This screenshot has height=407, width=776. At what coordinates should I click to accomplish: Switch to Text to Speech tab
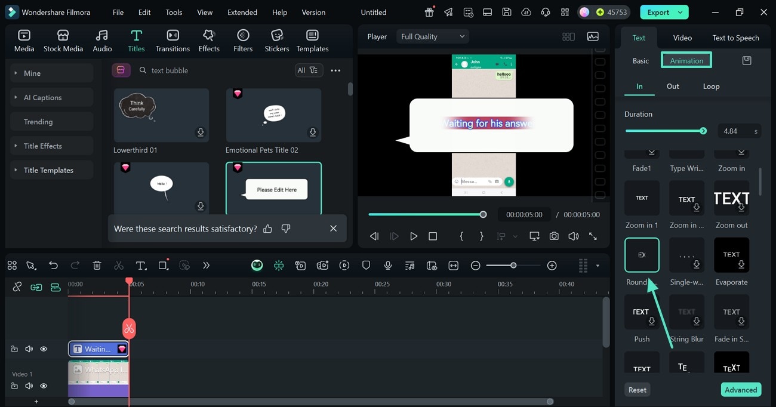click(x=735, y=38)
